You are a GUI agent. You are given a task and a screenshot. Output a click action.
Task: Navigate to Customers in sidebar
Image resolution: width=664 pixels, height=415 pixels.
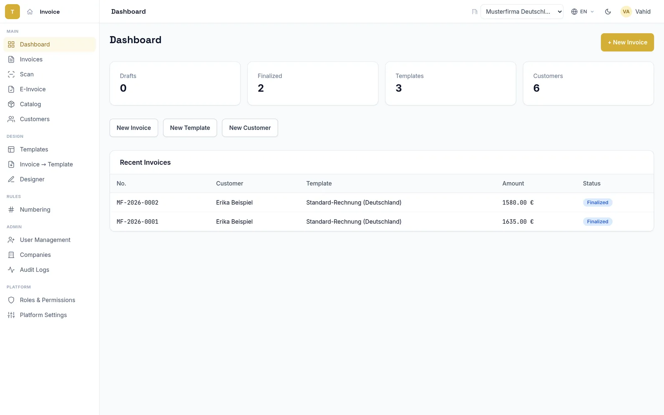point(50,119)
